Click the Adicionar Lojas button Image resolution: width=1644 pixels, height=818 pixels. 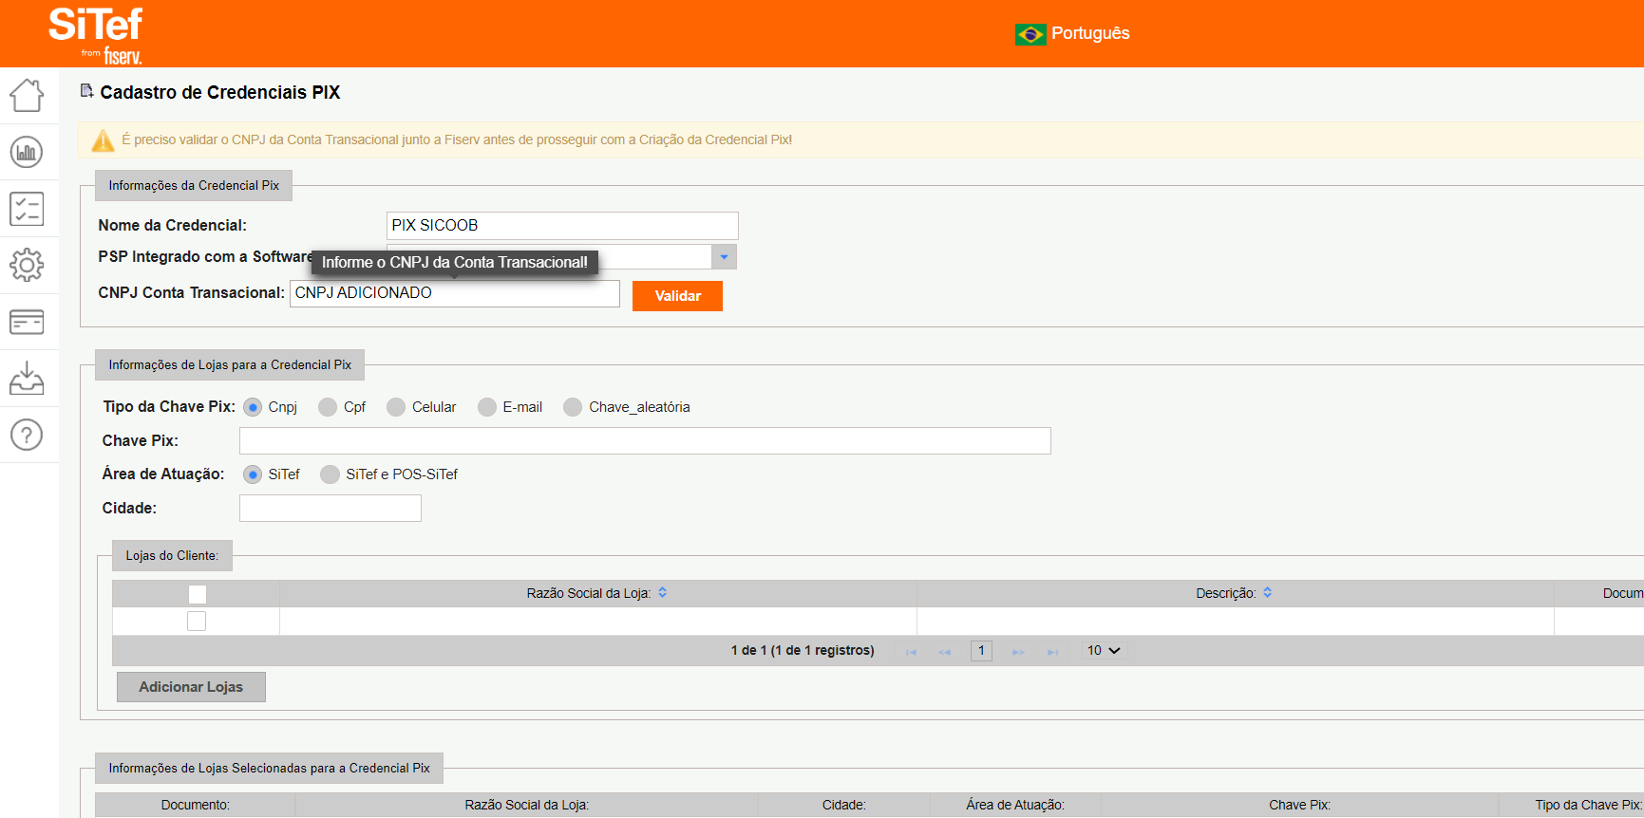point(191,687)
